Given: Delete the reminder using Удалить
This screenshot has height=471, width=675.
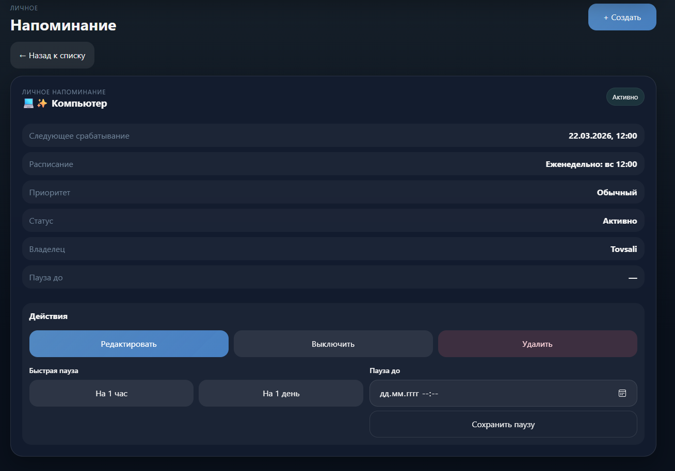Looking at the screenshot, I should [x=537, y=344].
